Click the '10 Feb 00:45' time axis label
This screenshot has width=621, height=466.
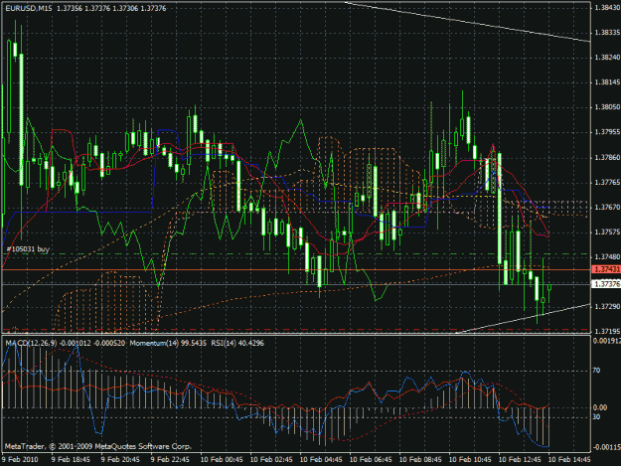tap(222, 459)
